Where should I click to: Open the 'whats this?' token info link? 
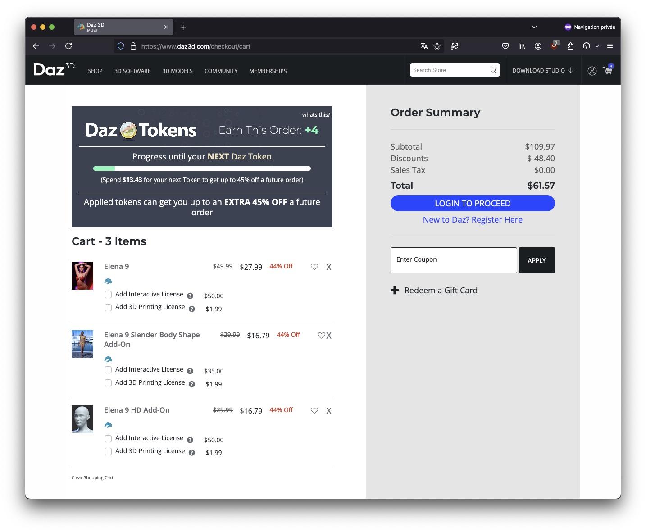point(316,115)
